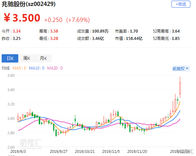Click trading volume 100.89万
196x156 pixels.
pos(100,31)
